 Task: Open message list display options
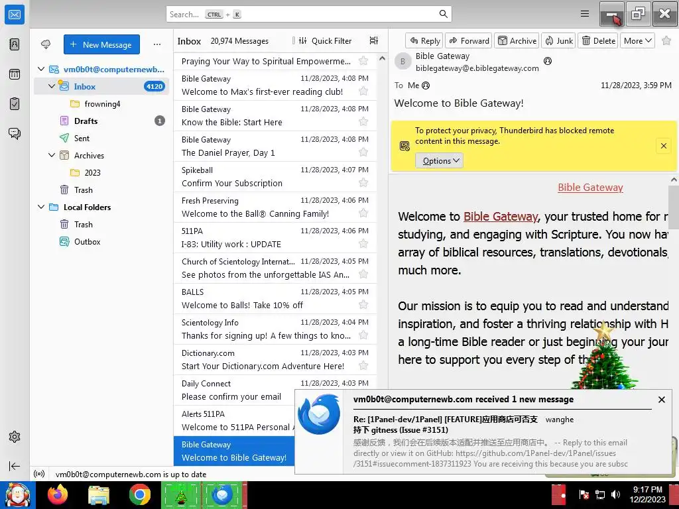tap(374, 40)
